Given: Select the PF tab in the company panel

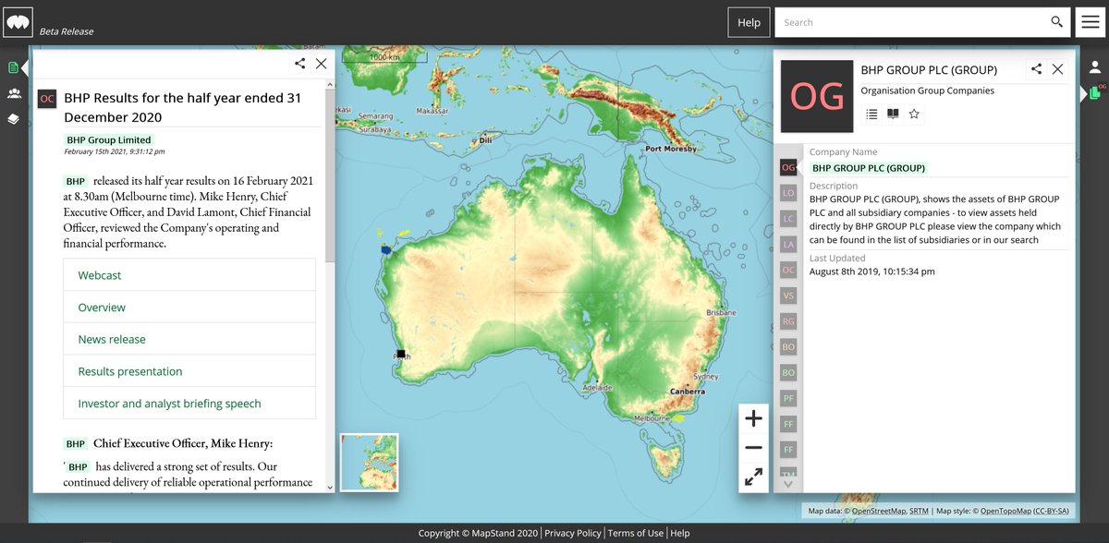Looking at the screenshot, I should (x=788, y=398).
